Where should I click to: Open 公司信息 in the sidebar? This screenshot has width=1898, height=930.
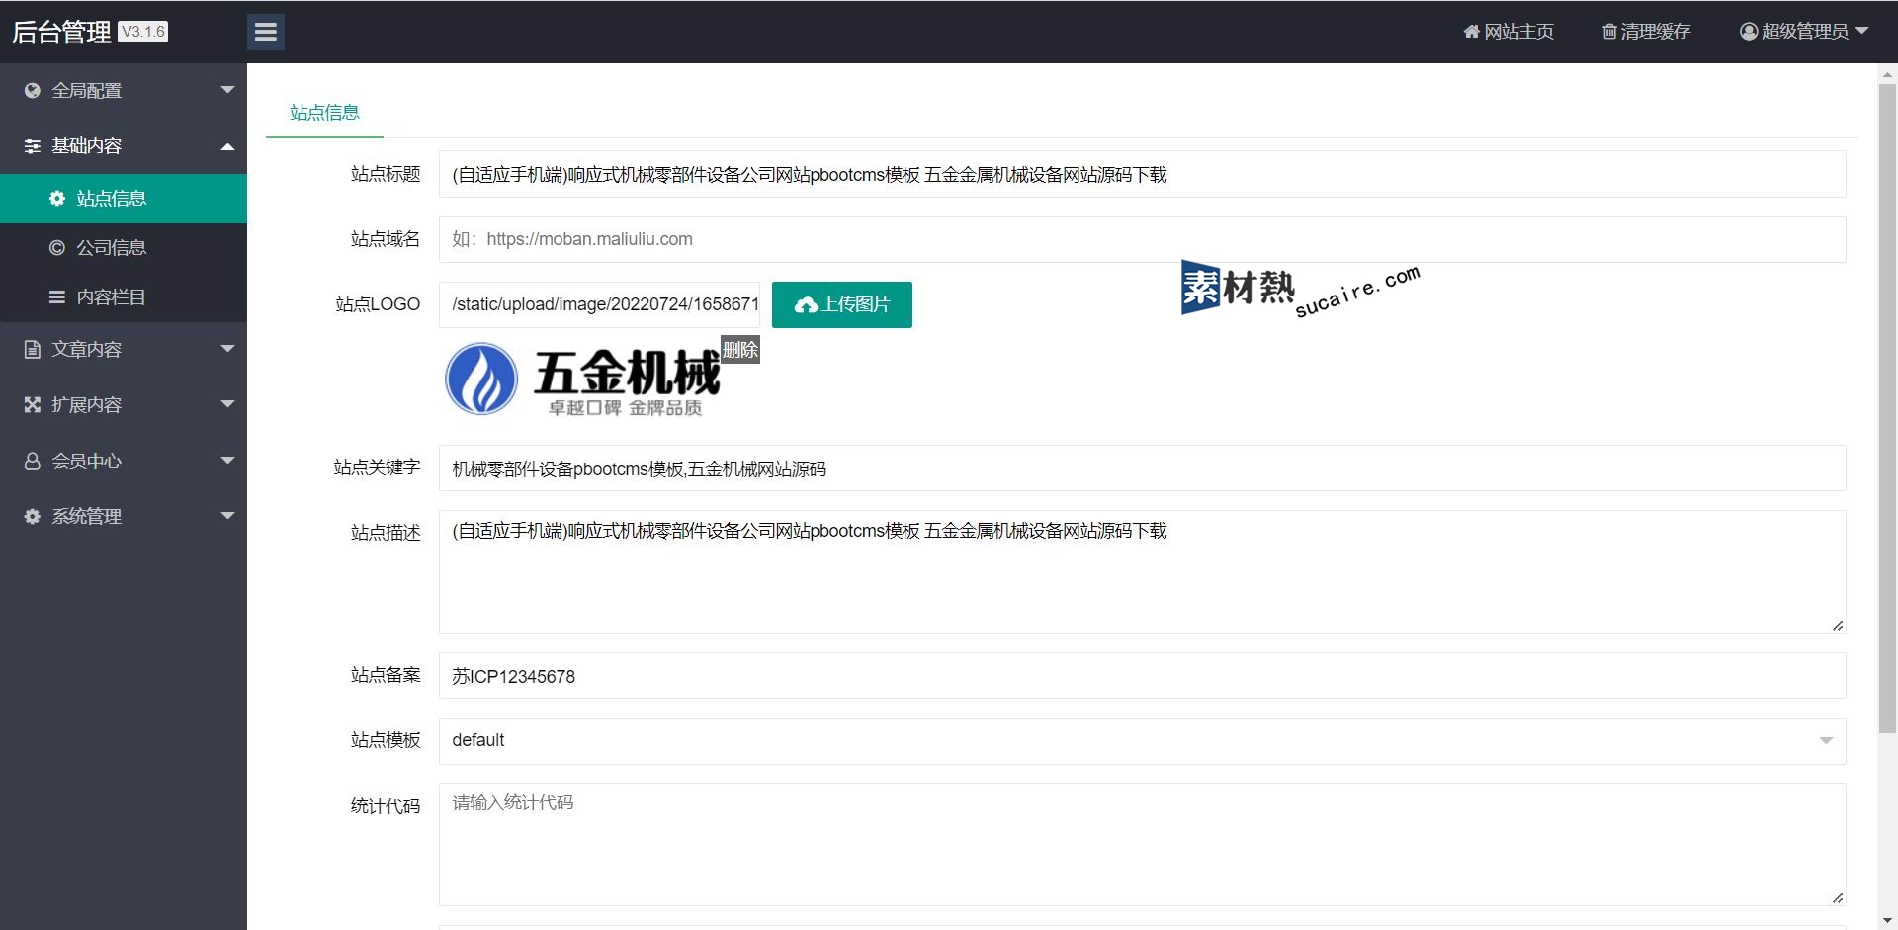point(124,248)
